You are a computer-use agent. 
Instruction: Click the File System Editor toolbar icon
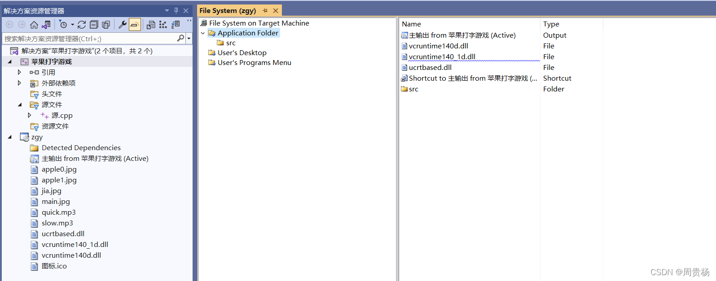151,25
